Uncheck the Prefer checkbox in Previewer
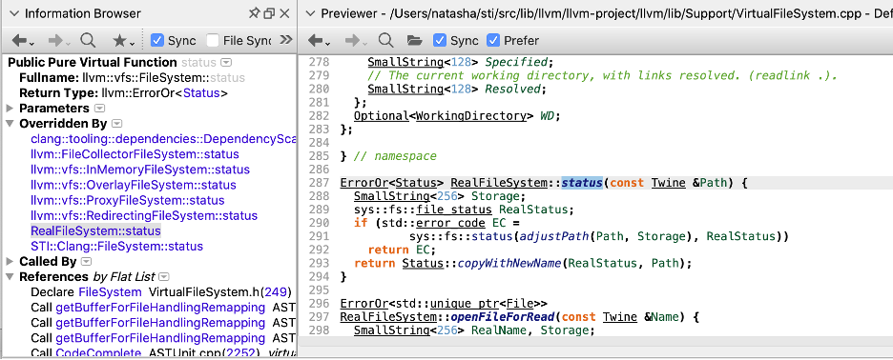 click(x=493, y=40)
